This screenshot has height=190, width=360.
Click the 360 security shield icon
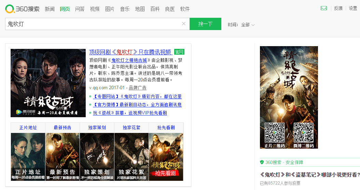pyautogui.click(x=262, y=162)
